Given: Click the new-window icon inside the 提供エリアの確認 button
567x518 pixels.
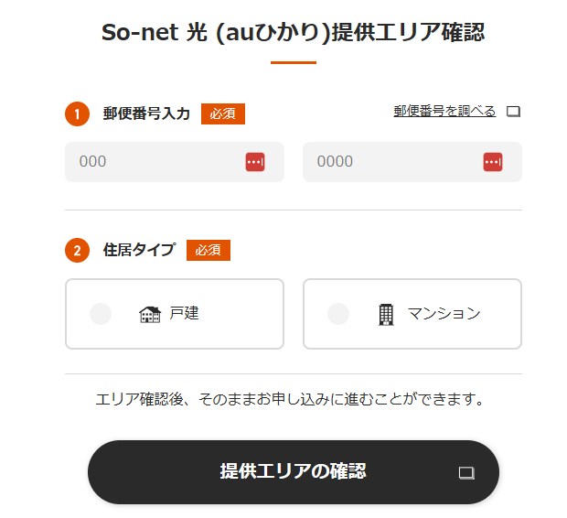Looking at the screenshot, I should tap(466, 472).
